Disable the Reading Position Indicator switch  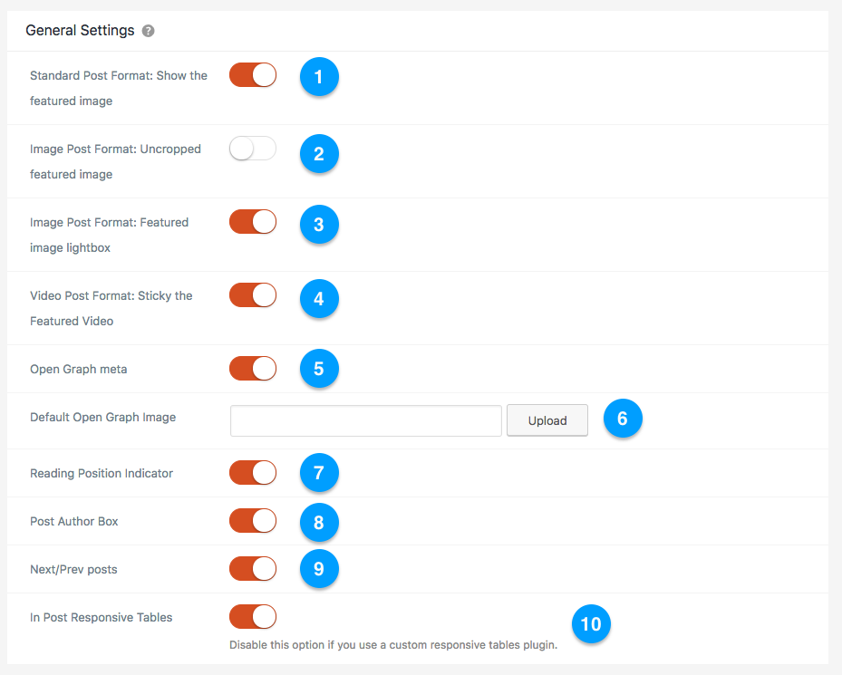coord(253,473)
